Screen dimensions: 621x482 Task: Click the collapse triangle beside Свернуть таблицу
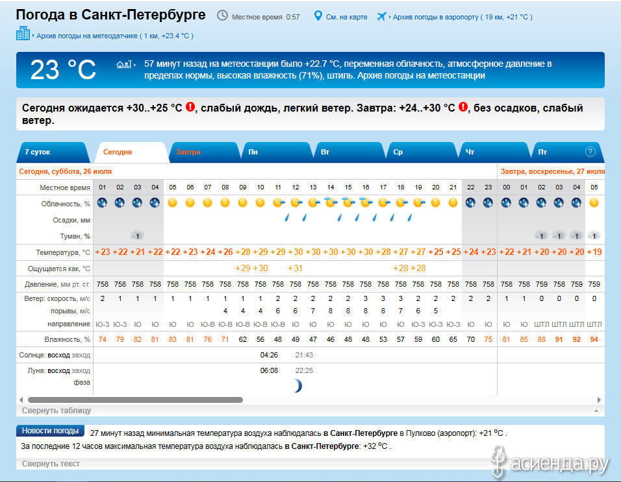pos(596,411)
